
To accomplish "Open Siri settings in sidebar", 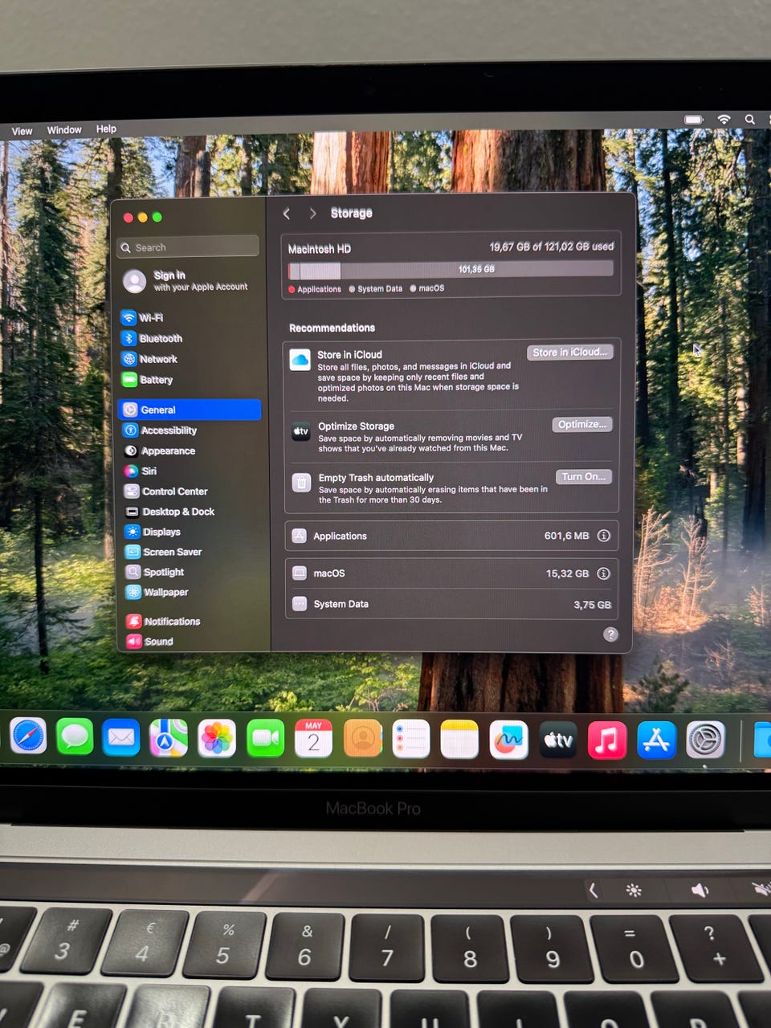I will pyautogui.click(x=141, y=471).
